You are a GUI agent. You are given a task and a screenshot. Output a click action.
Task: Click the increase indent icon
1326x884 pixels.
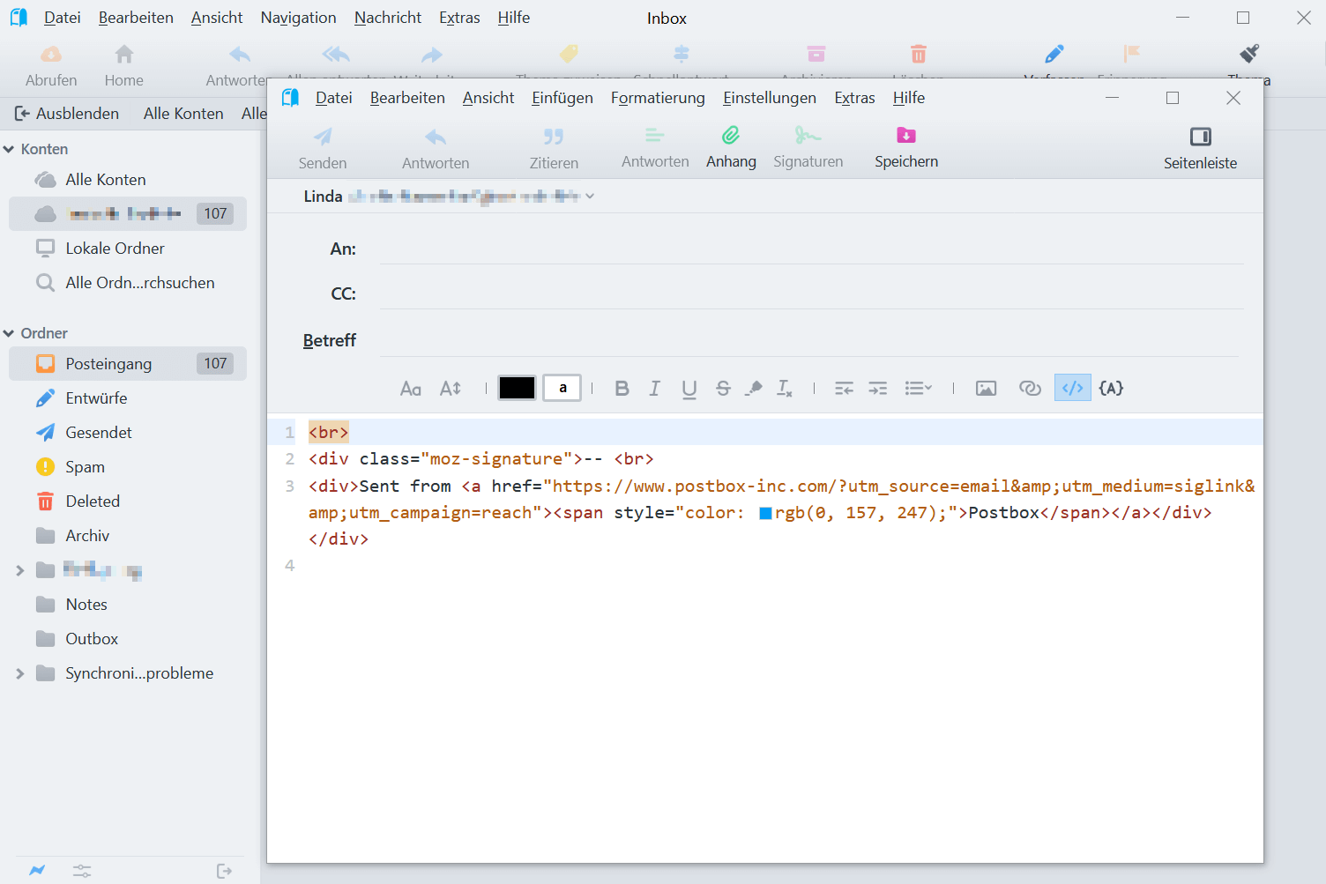(878, 389)
